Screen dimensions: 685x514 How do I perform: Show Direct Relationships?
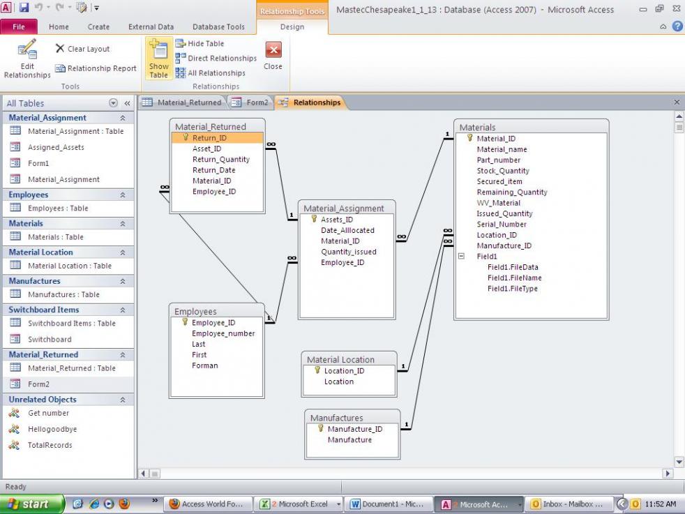coord(216,58)
